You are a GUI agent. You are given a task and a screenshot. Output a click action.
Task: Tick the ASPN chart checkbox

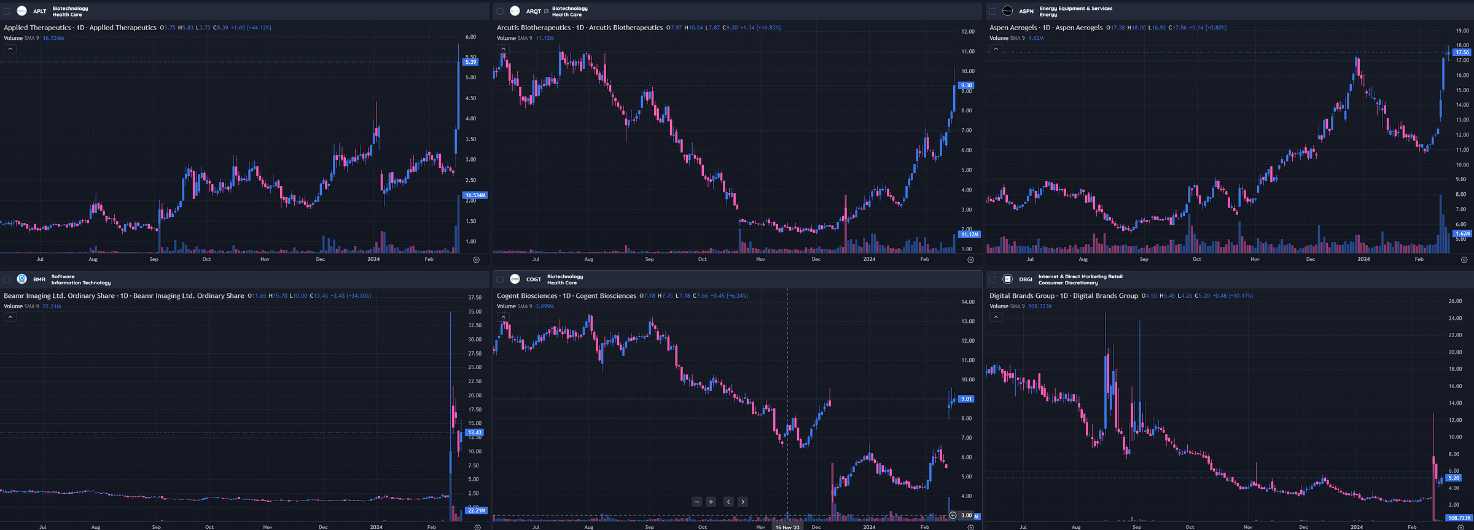[x=992, y=11]
